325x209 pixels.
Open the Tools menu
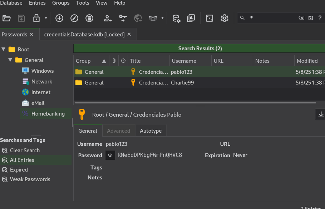83,3
